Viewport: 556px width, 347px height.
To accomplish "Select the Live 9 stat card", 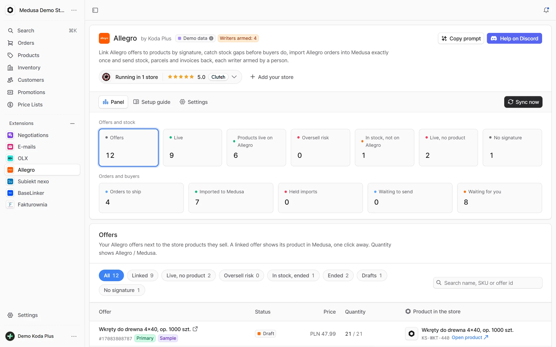I will (x=192, y=148).
